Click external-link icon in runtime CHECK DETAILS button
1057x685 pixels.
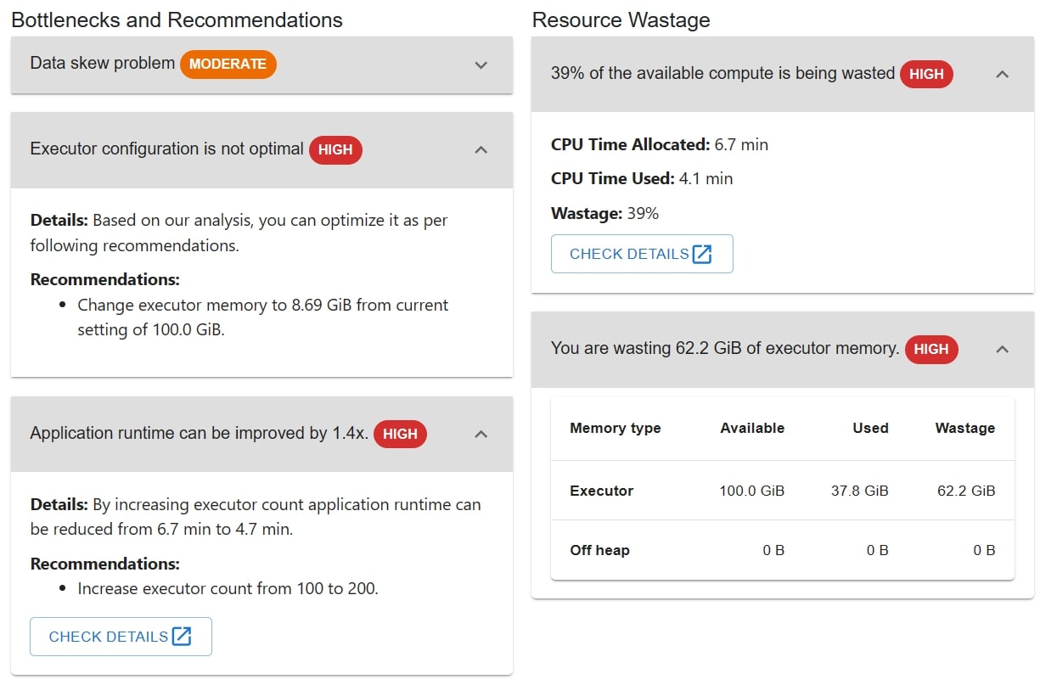click(182, 637)
